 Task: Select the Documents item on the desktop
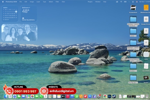click(x=146, y=67)
